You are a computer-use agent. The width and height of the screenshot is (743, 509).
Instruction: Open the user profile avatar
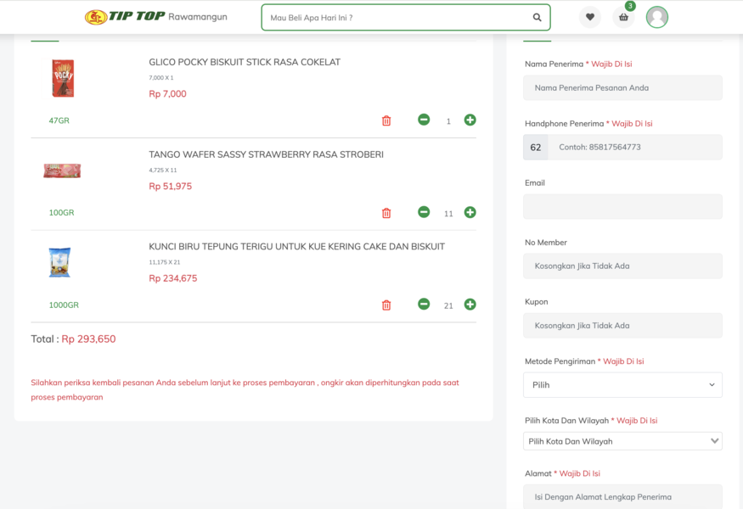click(656, 17)
